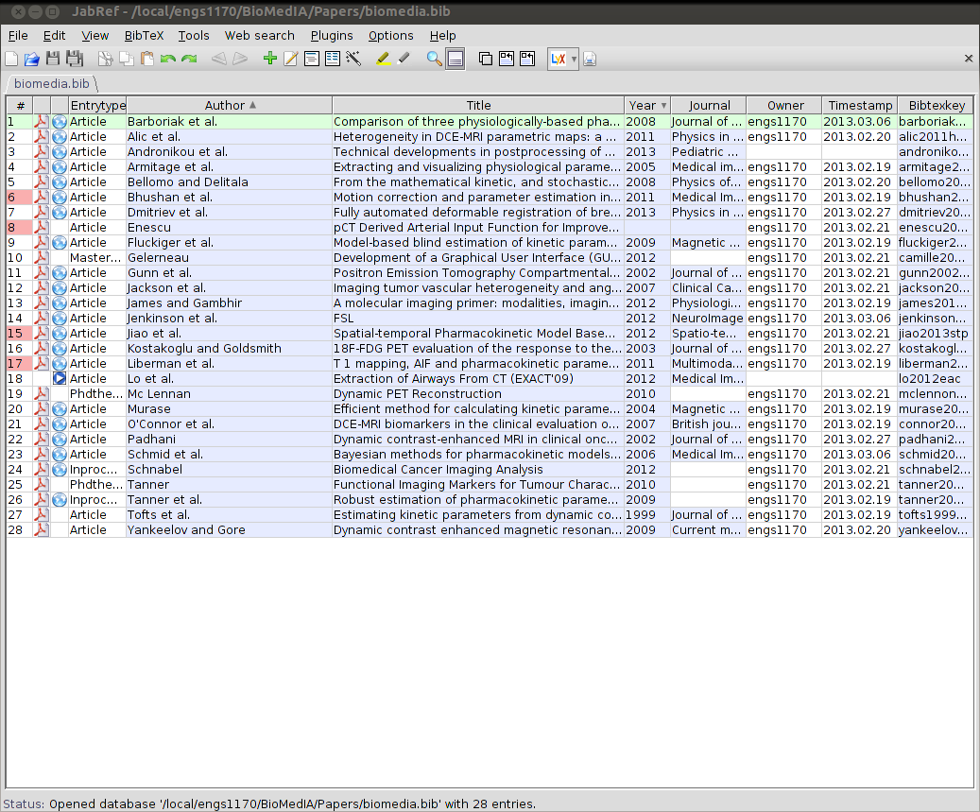
Task: Sort by the Entrytype column header
Action: 97,105
